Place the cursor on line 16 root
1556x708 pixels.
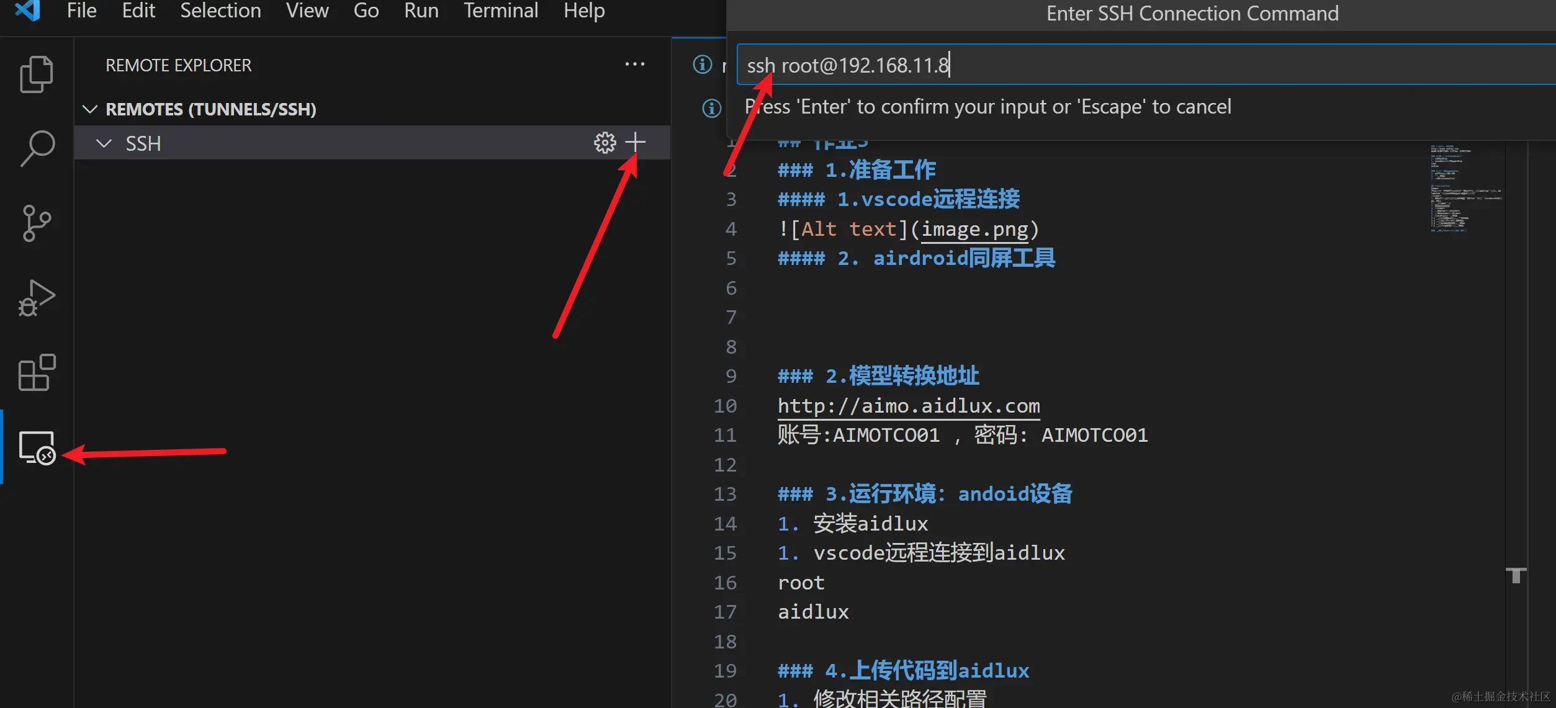[x=801, y=583]
